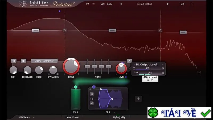213x120 pixels.
Task: Open the Warm Transformer style dropdown
Action: point(44,61)
